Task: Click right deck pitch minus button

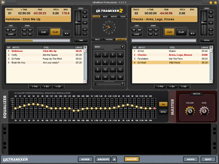Action: pos(211,34)
